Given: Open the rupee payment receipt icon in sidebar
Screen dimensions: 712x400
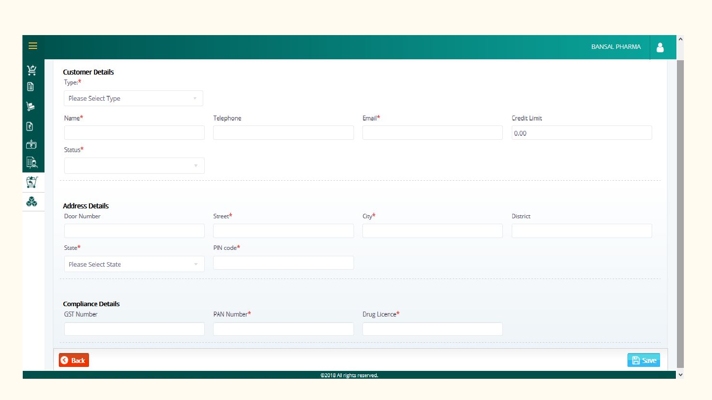Looking at the screenshot, I should pos(31,144).
